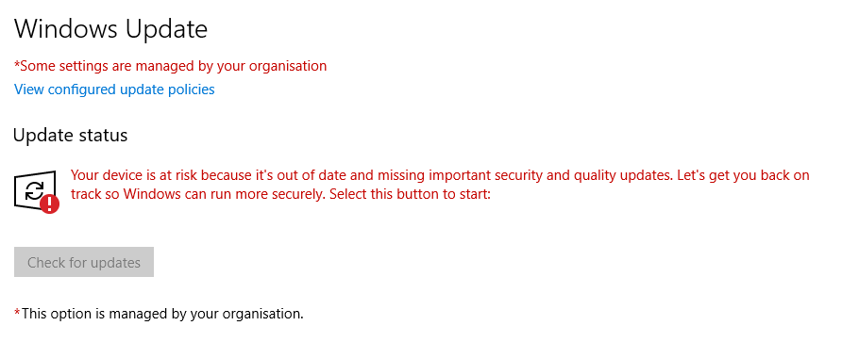859x342 pixels.
Task: Click red notice Some settings are managed
Action: (170, 66)
